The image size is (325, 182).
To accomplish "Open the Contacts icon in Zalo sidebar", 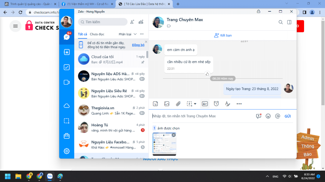I will (x=67, y=52).
